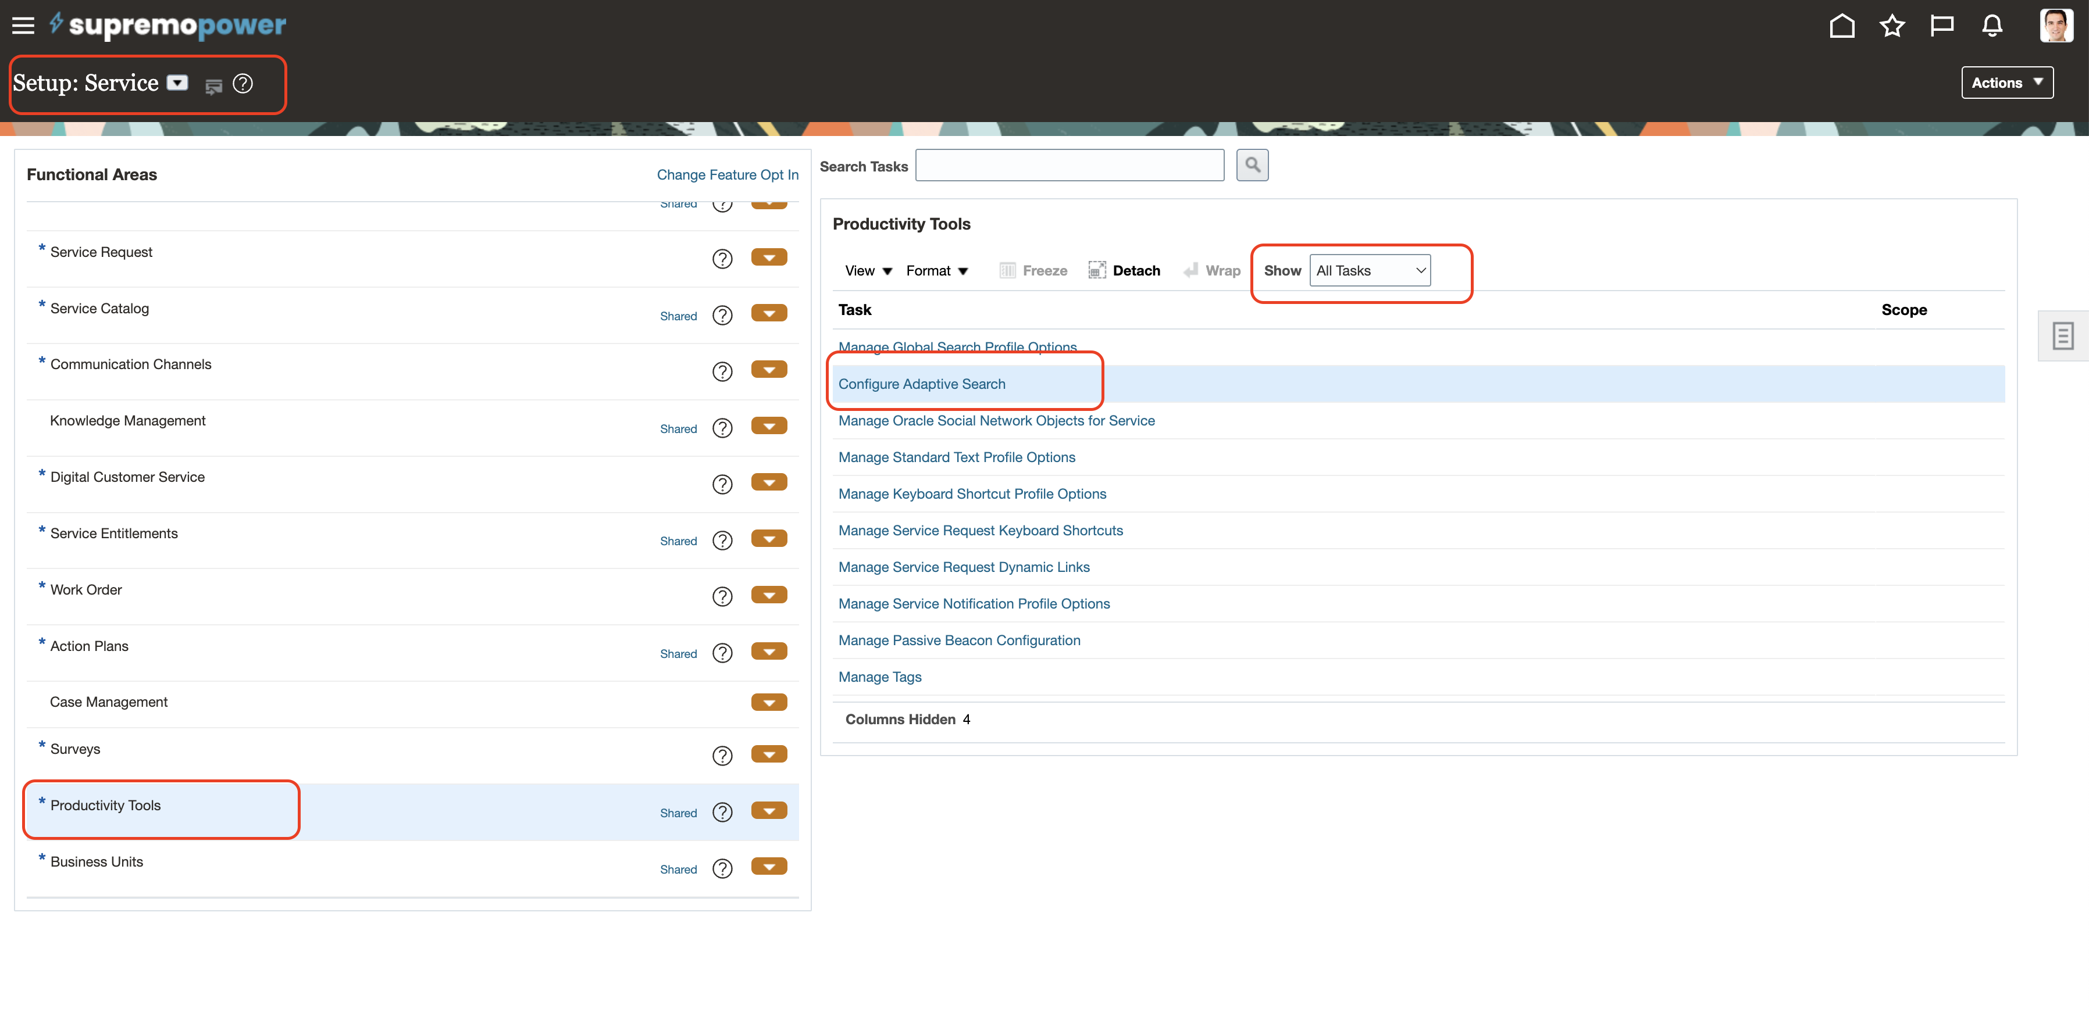The width and height of the screenshot is (2089, 1009).
Task: Open help for Setup: Service
Action: tap(242, 84)
